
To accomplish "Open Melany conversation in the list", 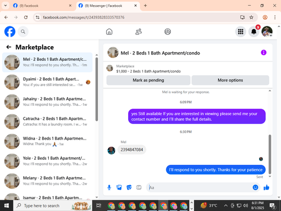I will click(x=47, y=181).
